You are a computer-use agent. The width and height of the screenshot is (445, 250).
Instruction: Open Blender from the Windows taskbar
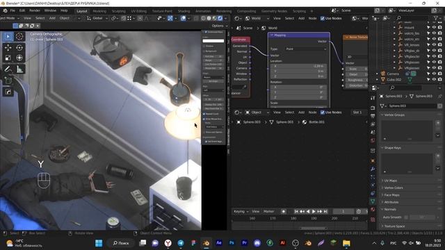click(x=207, y=243)
